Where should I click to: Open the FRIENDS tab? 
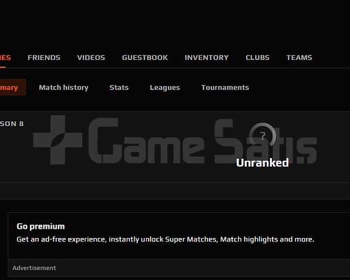tap(44, 57)
